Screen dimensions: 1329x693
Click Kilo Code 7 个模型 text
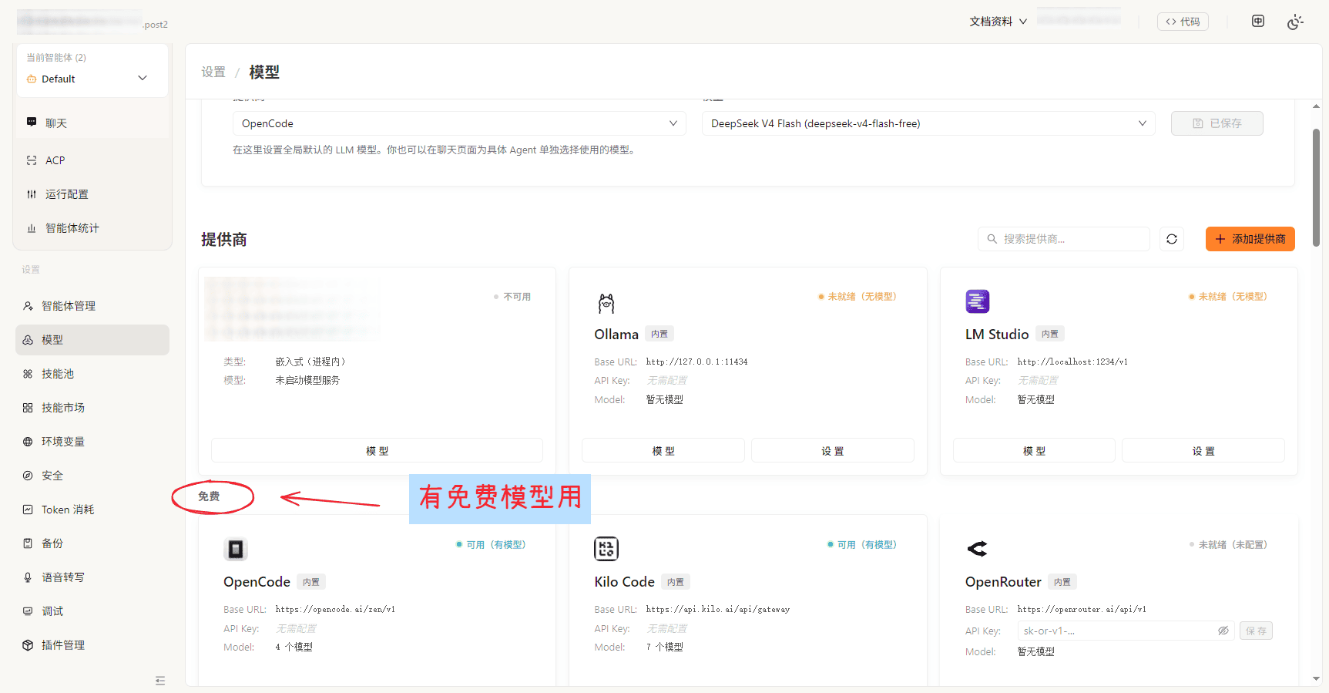point(665,647)
